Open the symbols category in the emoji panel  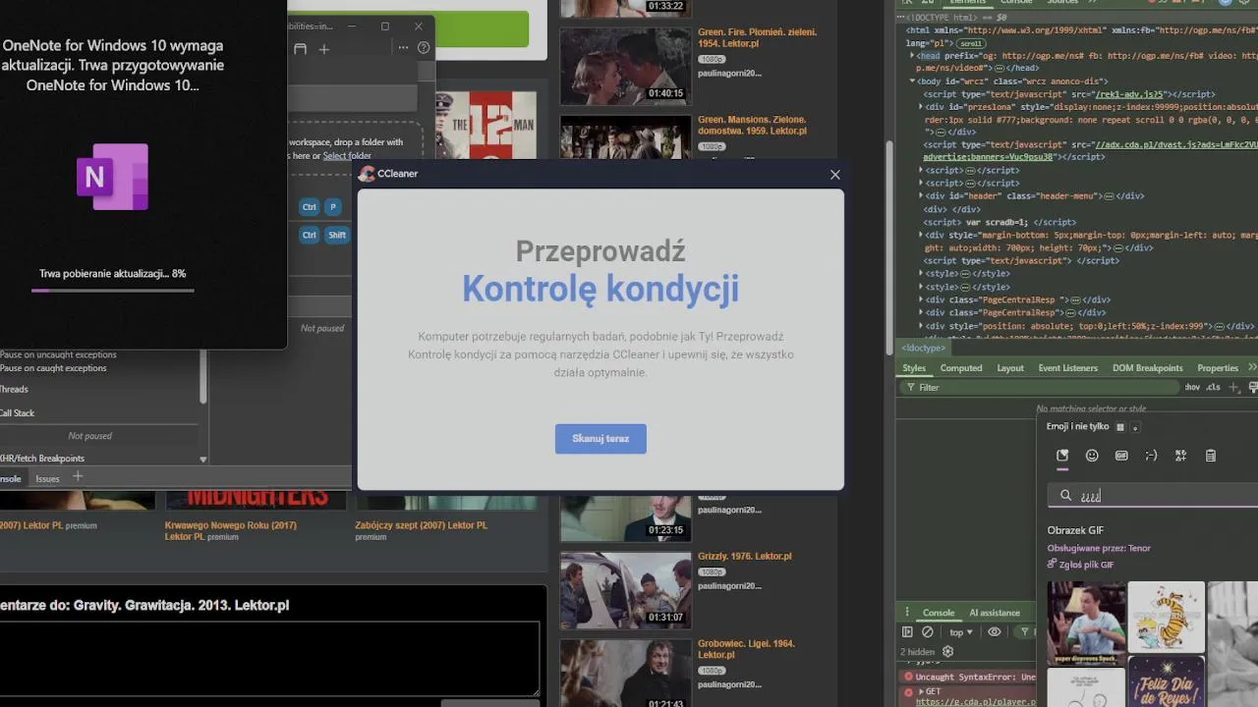(1180, 456)
